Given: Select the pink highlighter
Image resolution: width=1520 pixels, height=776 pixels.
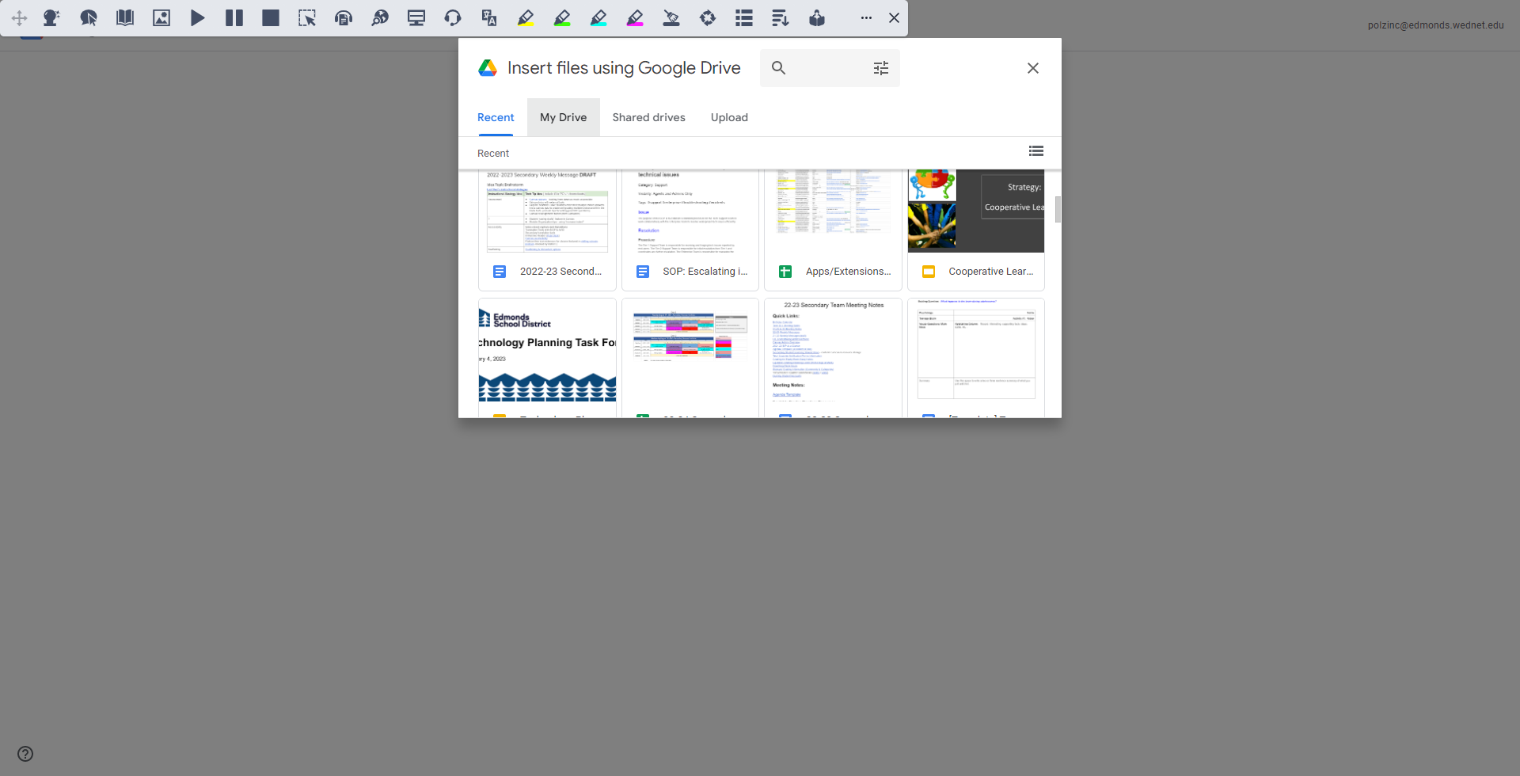Looking at the screenshot, I should point(635,18).
